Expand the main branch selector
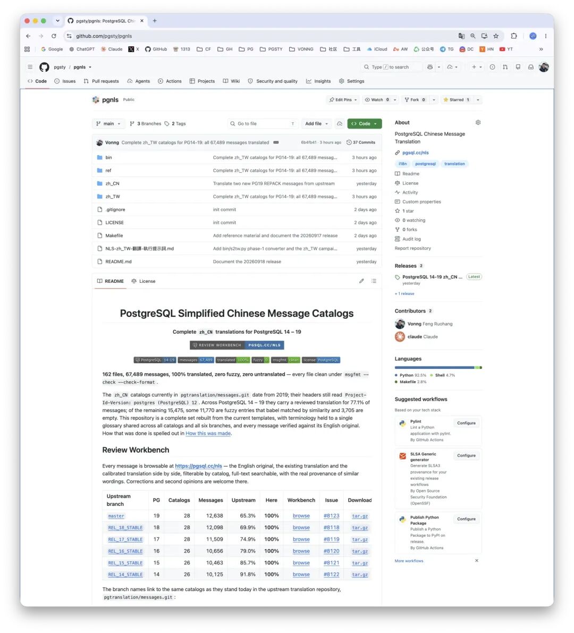Screen dimensions: 574x633 [x=108, y=123]
